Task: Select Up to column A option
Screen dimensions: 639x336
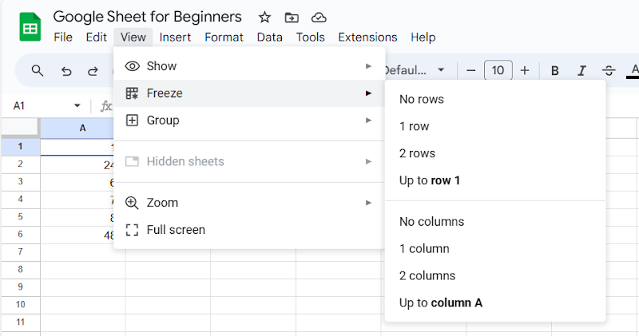Action: pyautogui.click(x=495, y=303)
